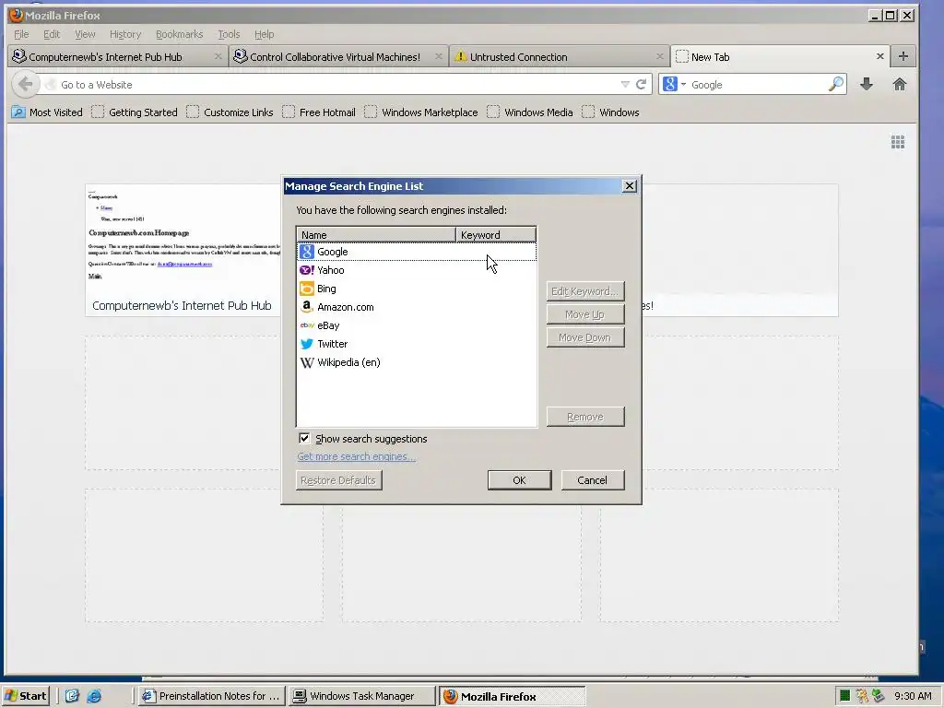Open Downloads using the down arrow icon
The height and width of the screenshot is (708, 944).
(x=867, y=84)
